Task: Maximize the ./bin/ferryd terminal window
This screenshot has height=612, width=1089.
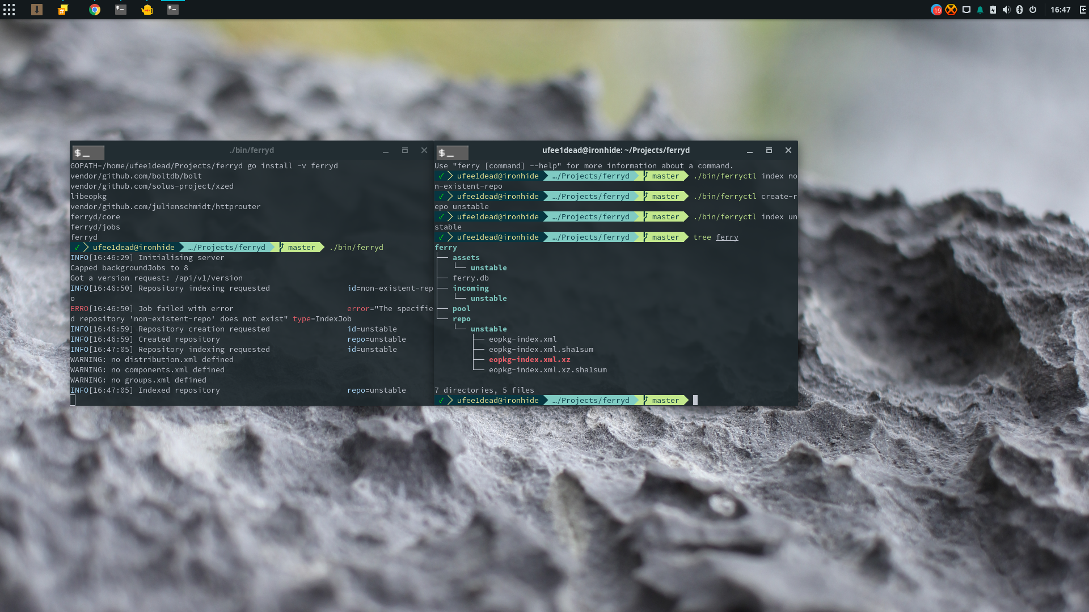Action: coord(405,150)
